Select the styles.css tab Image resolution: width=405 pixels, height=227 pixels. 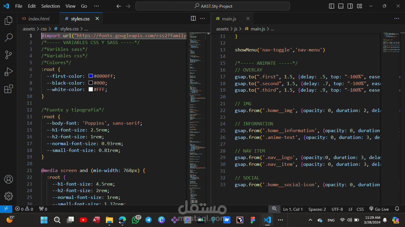[81, 19]
